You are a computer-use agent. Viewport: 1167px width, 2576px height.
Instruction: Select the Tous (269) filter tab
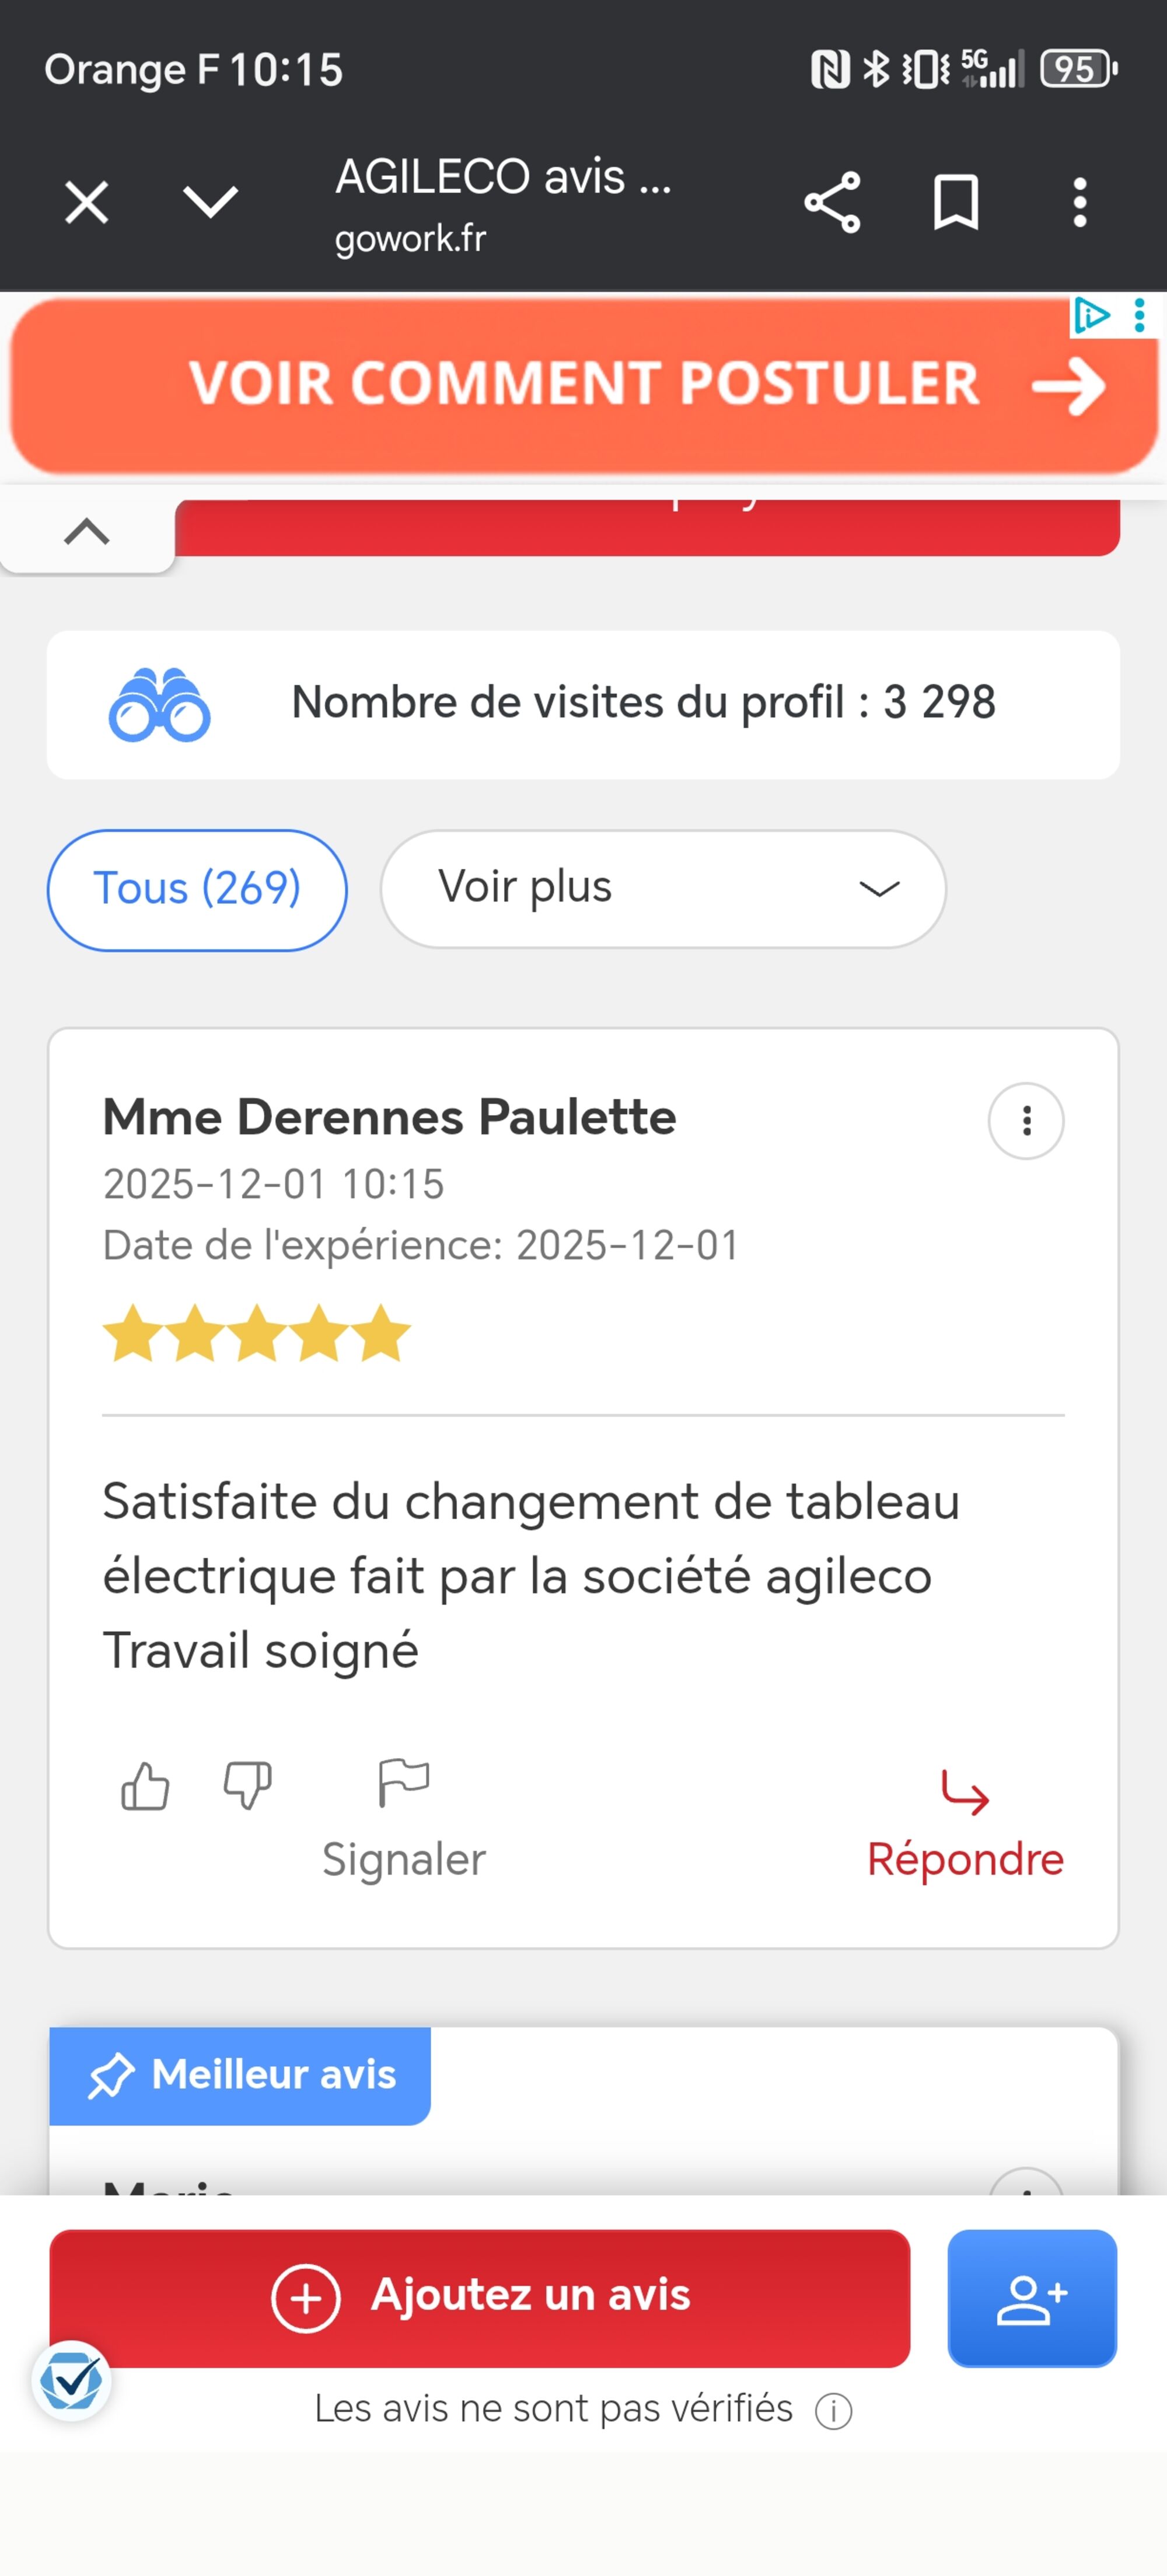[x=197, y=889]
